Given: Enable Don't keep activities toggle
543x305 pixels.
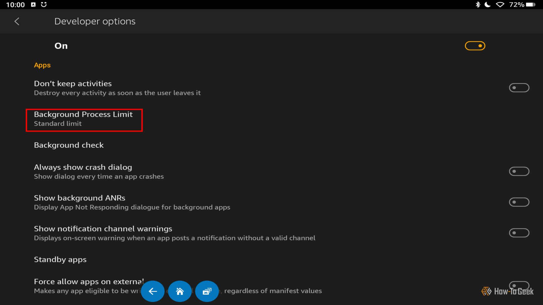Looking at the screenshot, I should coord(519,88).
